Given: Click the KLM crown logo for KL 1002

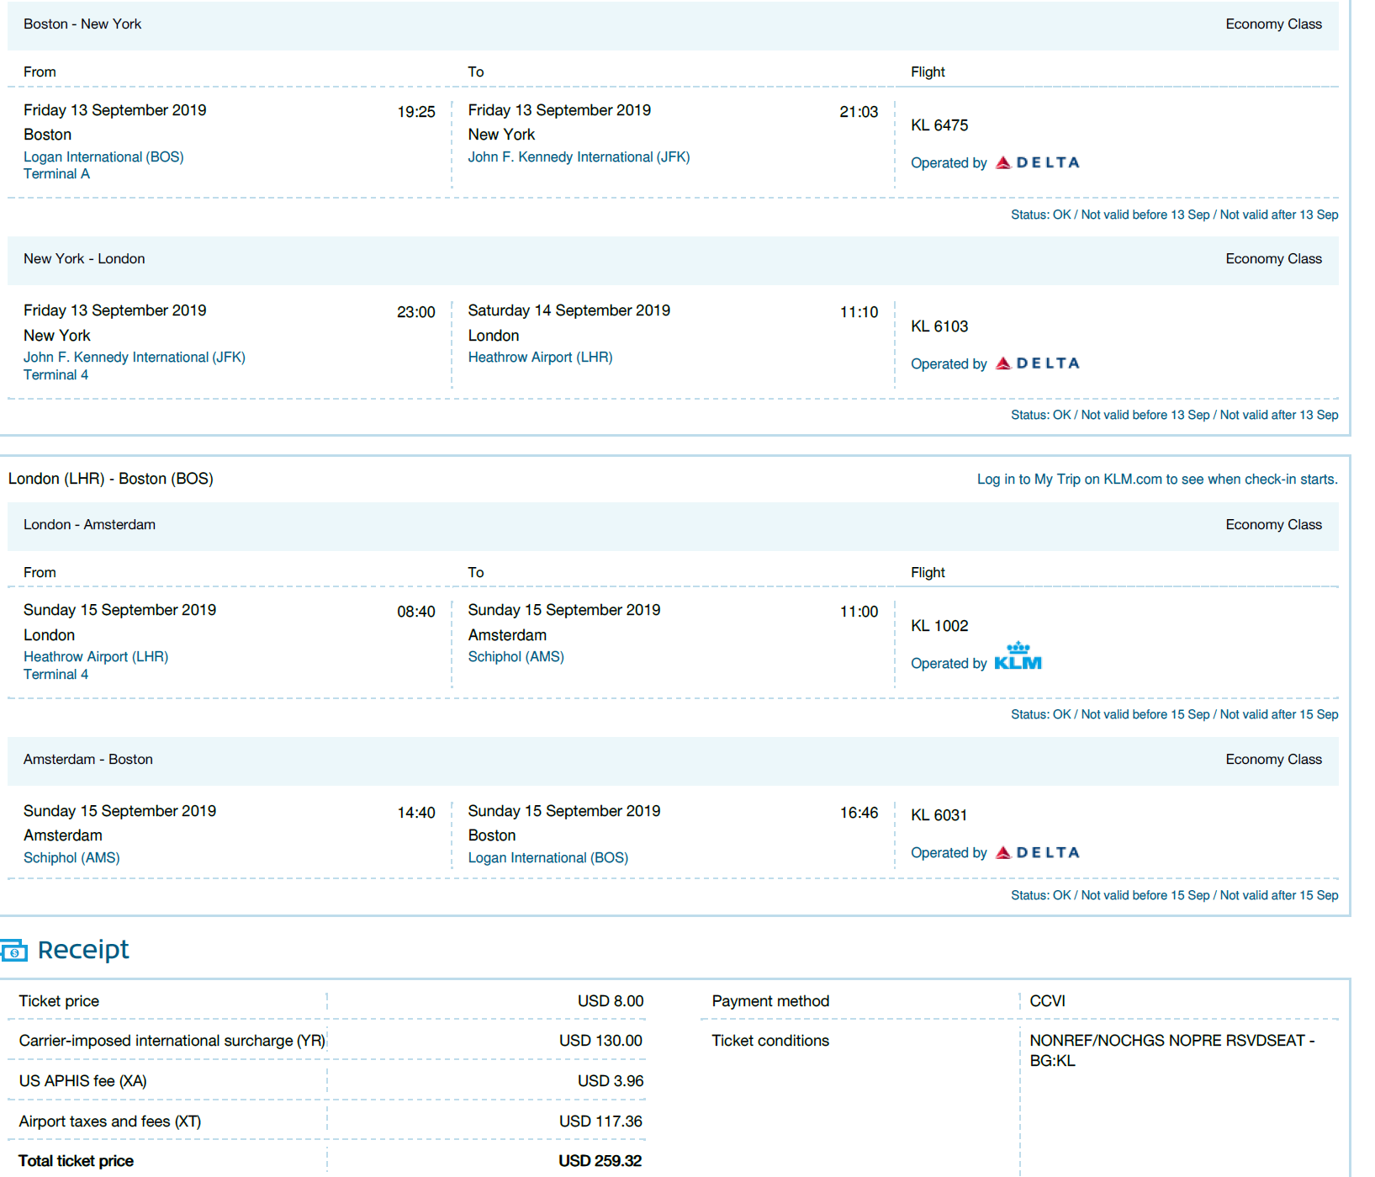Looking at the screenshot, I should point(1018,656).
